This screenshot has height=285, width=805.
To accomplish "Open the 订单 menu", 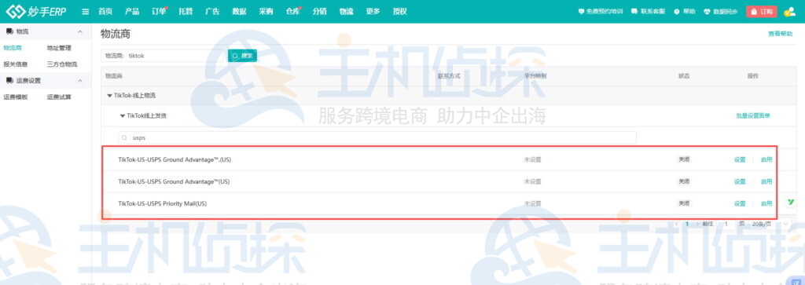I will click(159, 11).
